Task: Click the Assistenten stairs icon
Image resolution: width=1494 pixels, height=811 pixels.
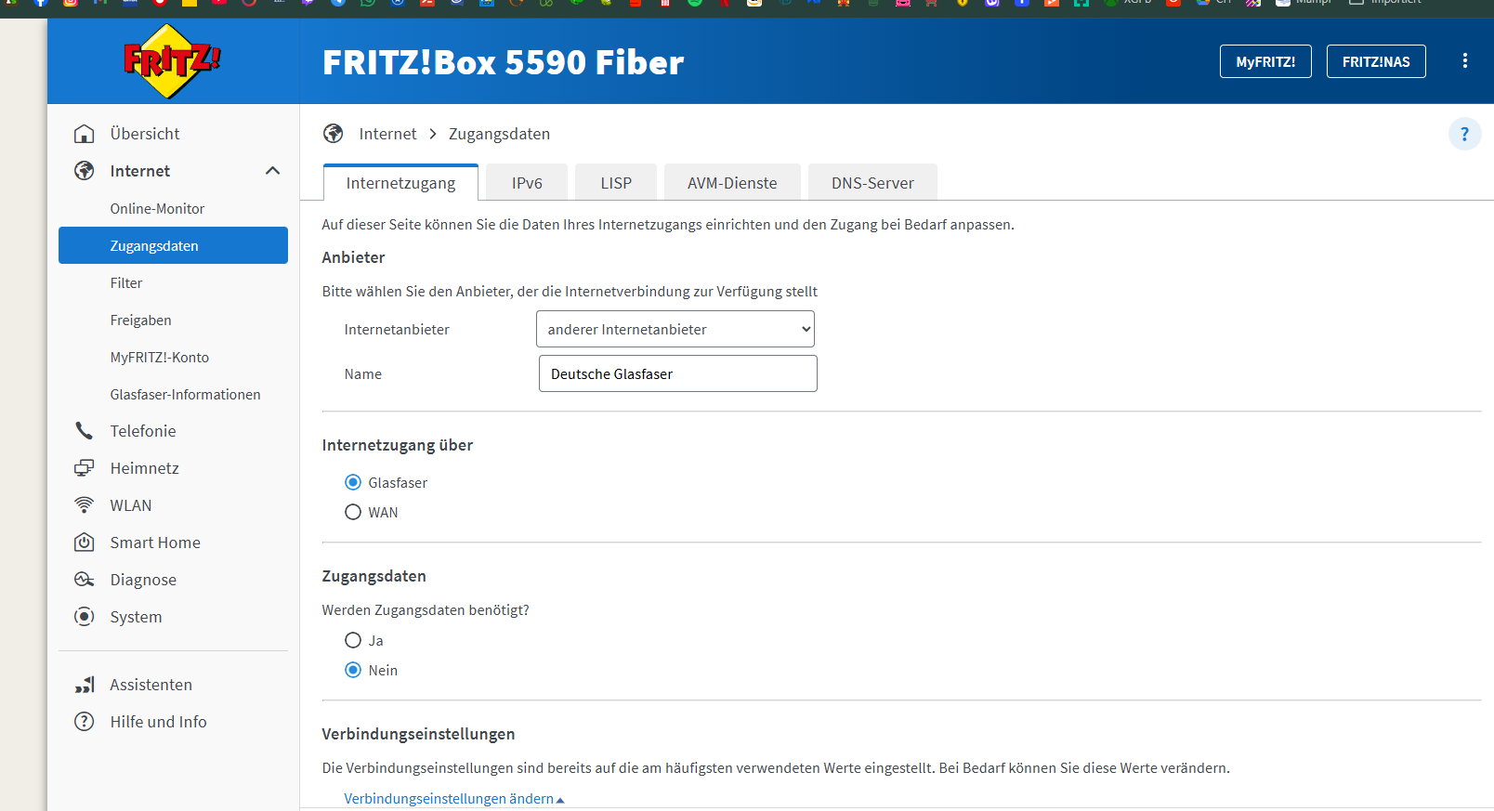Action: click(85, 685)
